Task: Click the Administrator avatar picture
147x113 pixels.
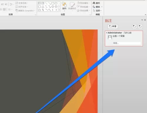Action: coord(110,37)
